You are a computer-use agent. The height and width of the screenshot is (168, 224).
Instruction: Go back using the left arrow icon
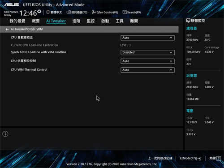(7, 30)
